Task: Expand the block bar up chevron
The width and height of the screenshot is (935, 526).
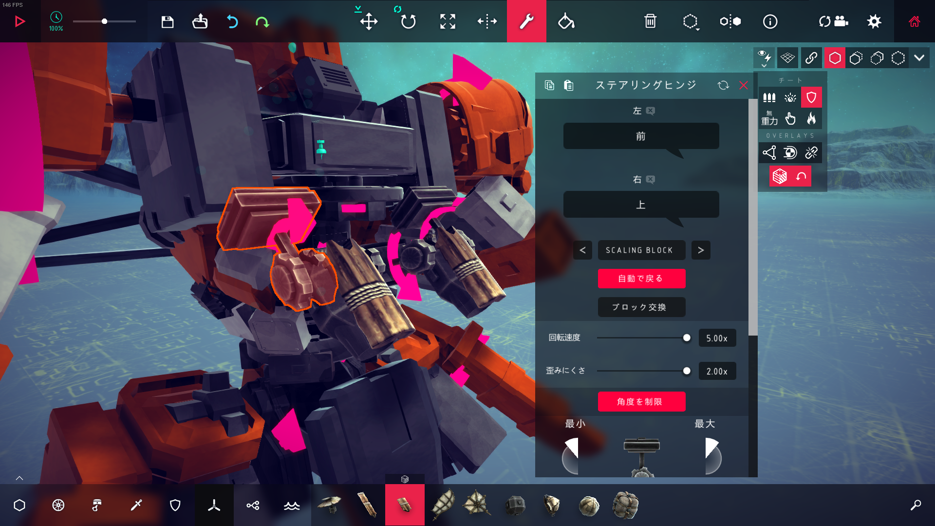Action: 19,478
